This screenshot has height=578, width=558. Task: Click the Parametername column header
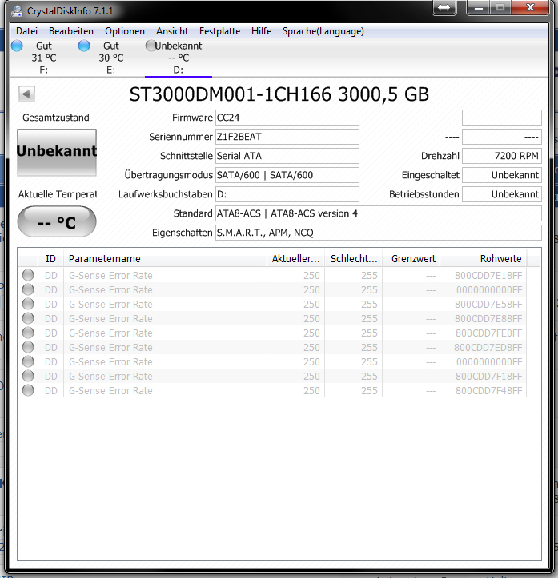point(165,259)
